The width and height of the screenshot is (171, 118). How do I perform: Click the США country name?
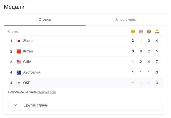(27, 62)
